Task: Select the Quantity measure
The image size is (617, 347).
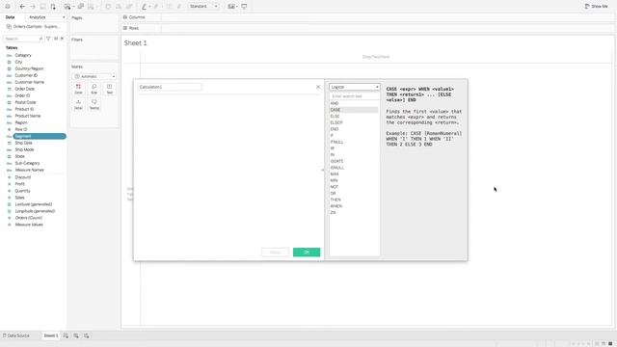Action: point(22,191)
